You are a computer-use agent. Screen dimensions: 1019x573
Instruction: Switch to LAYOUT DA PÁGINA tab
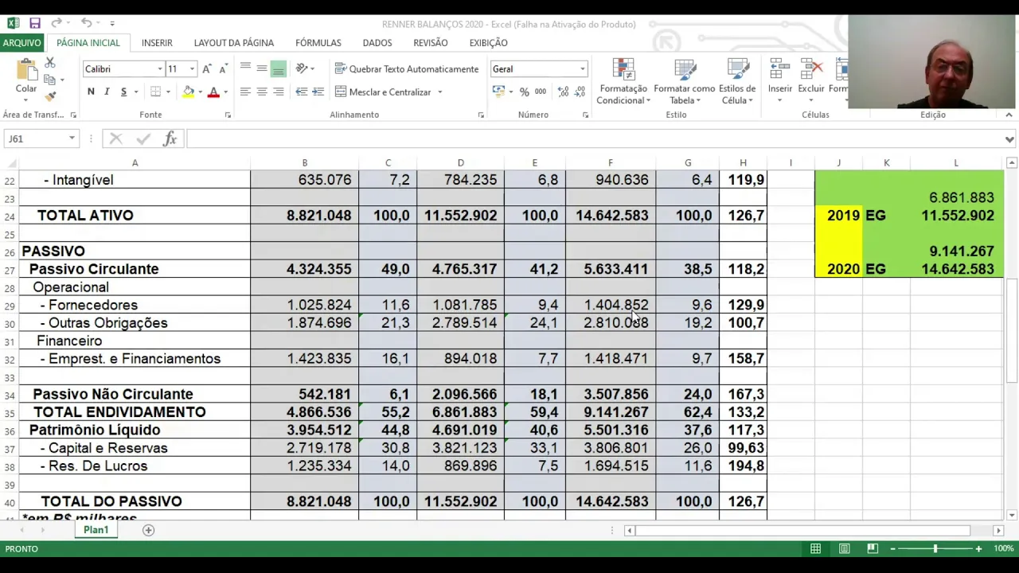[x=234, y=43]
